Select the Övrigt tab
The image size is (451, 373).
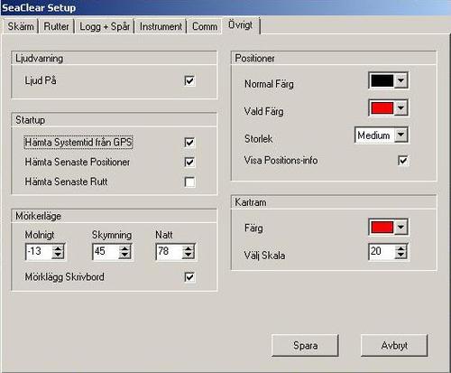[x=241, y=25]
